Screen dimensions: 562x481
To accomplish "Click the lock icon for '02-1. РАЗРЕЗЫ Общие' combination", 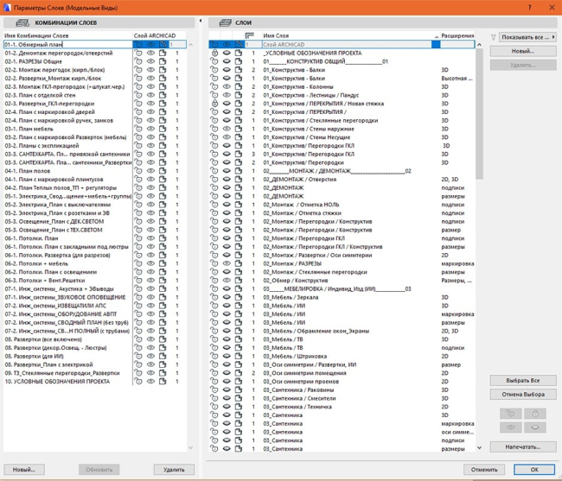I will click(138, 61).
